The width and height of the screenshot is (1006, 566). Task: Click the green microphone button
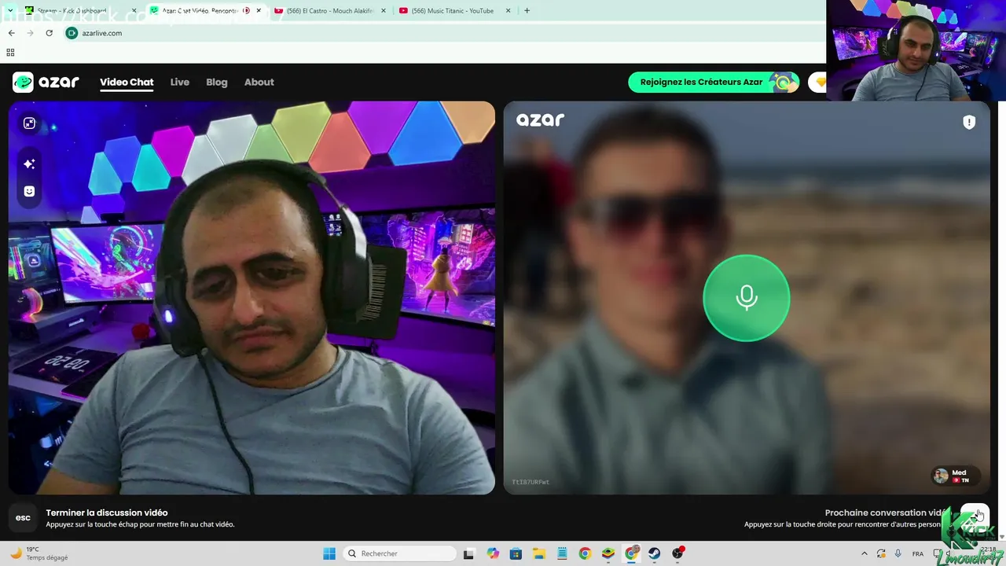[746, 298]
